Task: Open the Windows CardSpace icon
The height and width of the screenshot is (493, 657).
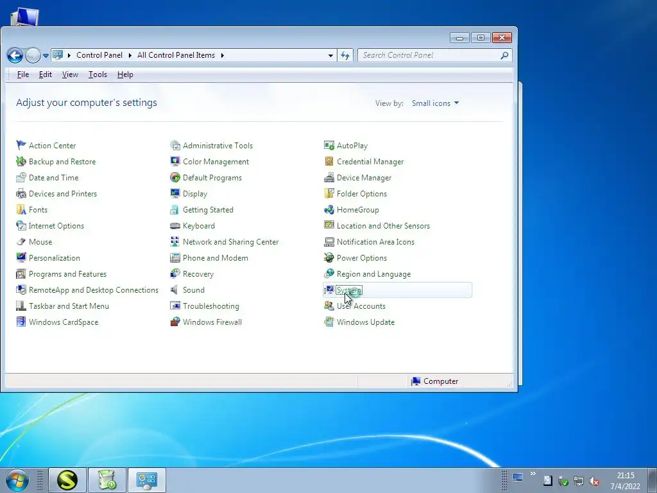Action: tap(21, 322)
